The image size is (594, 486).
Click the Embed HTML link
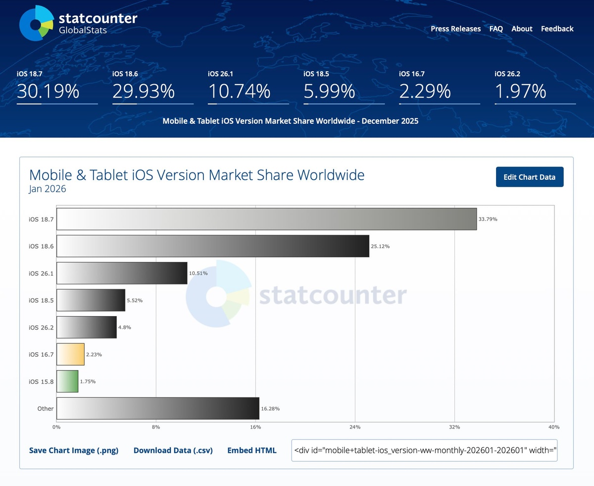(x=251, y=450)
